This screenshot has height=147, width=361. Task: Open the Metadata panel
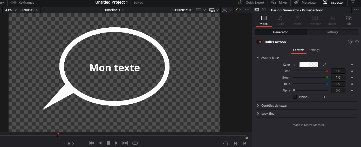[x=305, y=3]
